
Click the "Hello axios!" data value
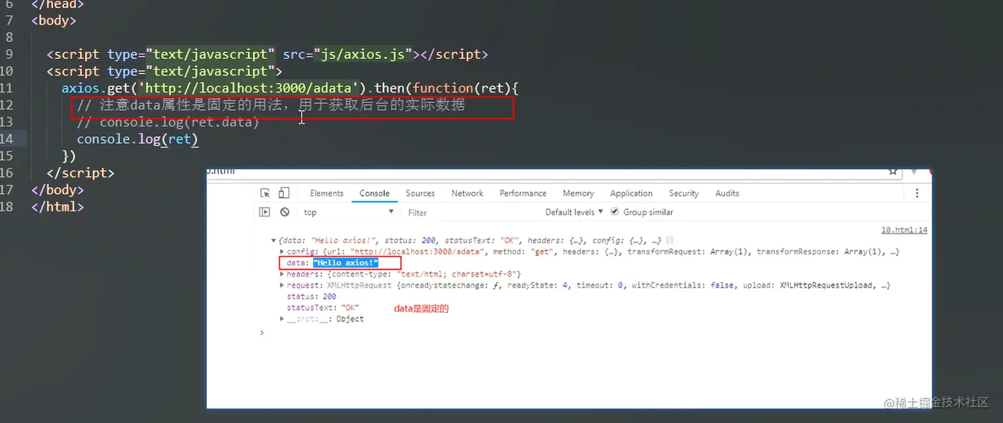click(346, 263)
